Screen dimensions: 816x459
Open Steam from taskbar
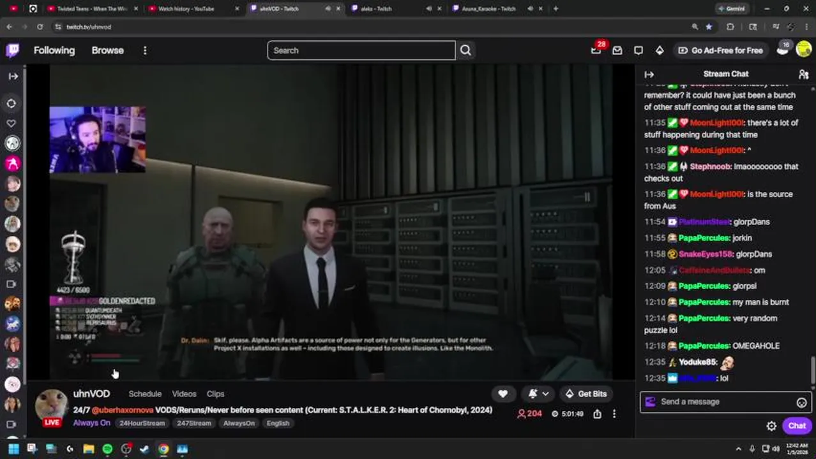point(145,449)
